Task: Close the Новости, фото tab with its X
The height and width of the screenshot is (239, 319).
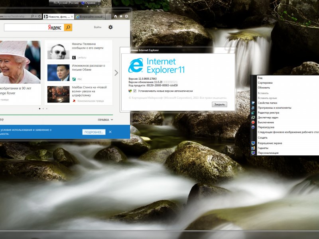Action: [72, 17]
